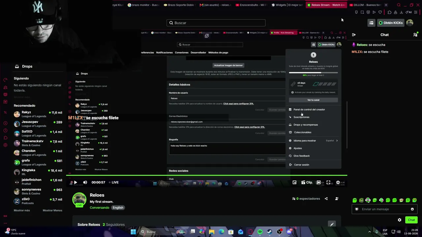Screen dimensions: 422x237
Task: Collapse the list with Mostrar Menos
Action: click(x=52, y=210)
